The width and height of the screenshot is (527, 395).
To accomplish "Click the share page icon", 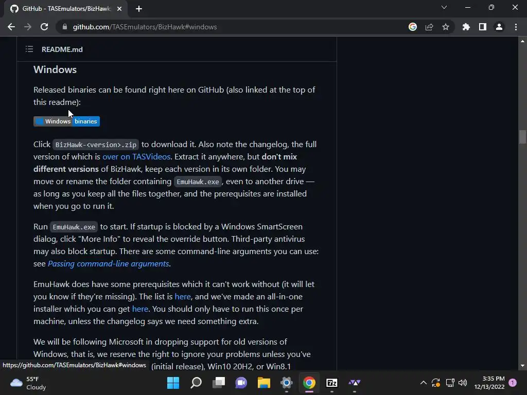I will click(x=429, y=27).
